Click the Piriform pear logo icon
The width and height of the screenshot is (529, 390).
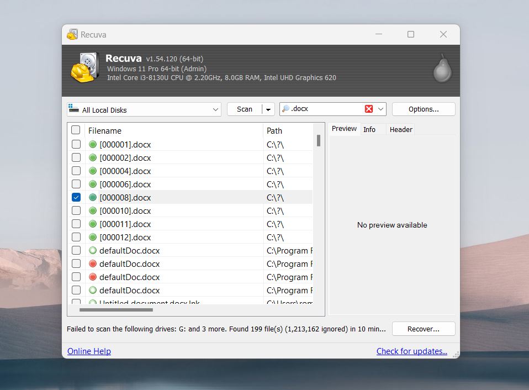pos(442,68)
